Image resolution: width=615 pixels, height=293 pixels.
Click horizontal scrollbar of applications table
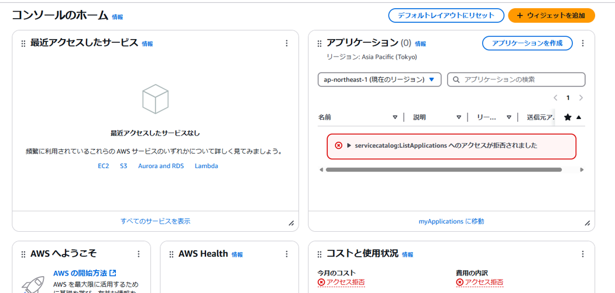(444, 170)
